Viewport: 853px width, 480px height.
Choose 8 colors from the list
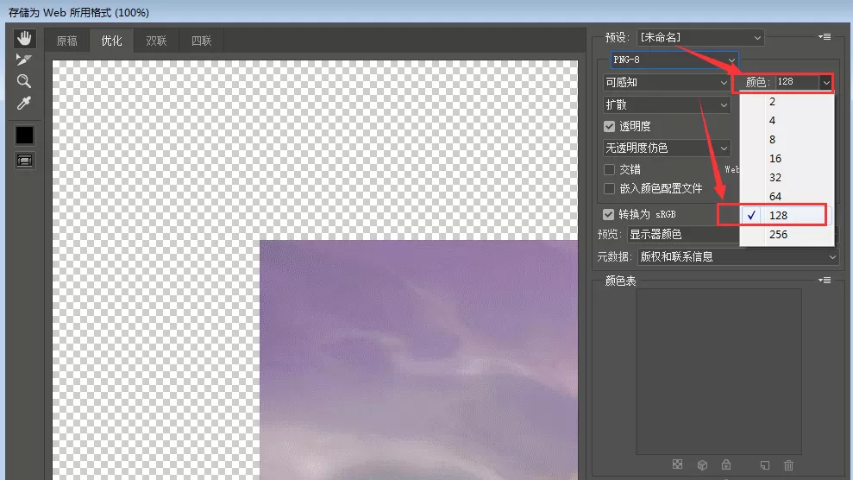point(787,139)
